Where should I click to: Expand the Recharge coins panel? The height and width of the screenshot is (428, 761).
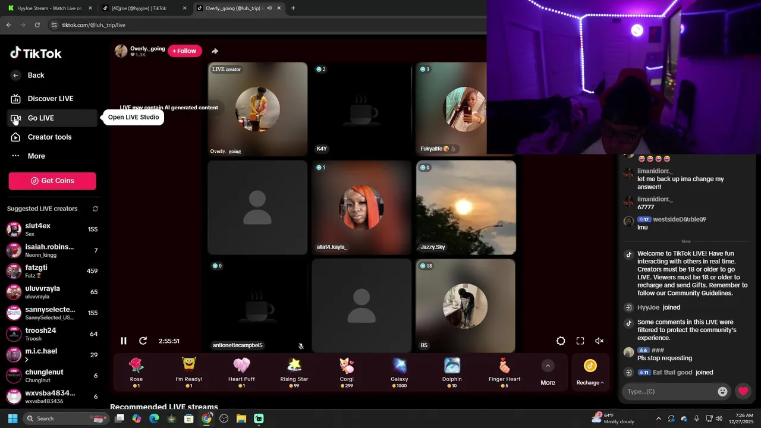point(590,373)
